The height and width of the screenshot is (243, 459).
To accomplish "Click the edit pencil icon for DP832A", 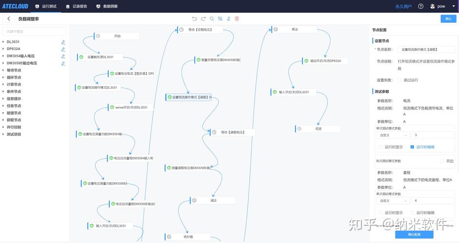I will click(x=63, y=49).
